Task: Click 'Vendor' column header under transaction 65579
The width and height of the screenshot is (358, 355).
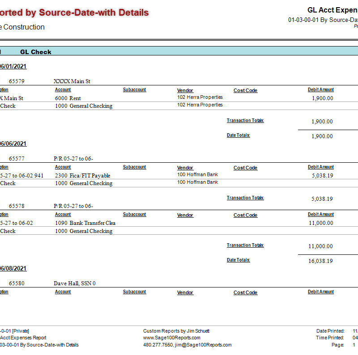Action: click(x=185, y=91)
